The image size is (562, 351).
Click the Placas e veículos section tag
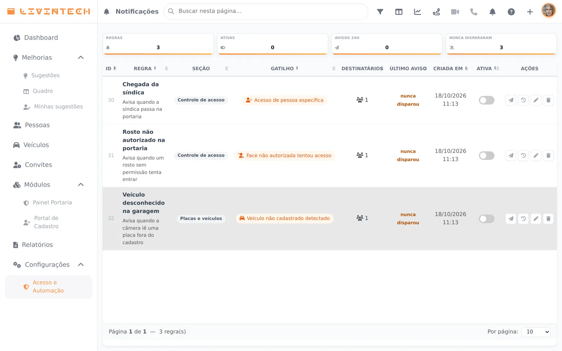coord(201,218)
